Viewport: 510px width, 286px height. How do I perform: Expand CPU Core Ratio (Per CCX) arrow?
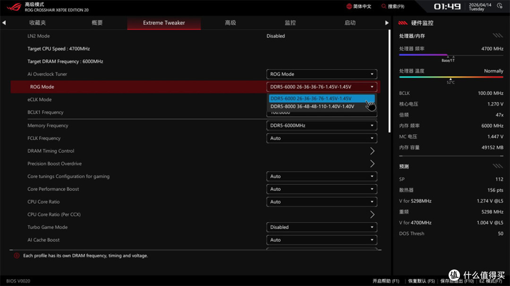point(372,214)
